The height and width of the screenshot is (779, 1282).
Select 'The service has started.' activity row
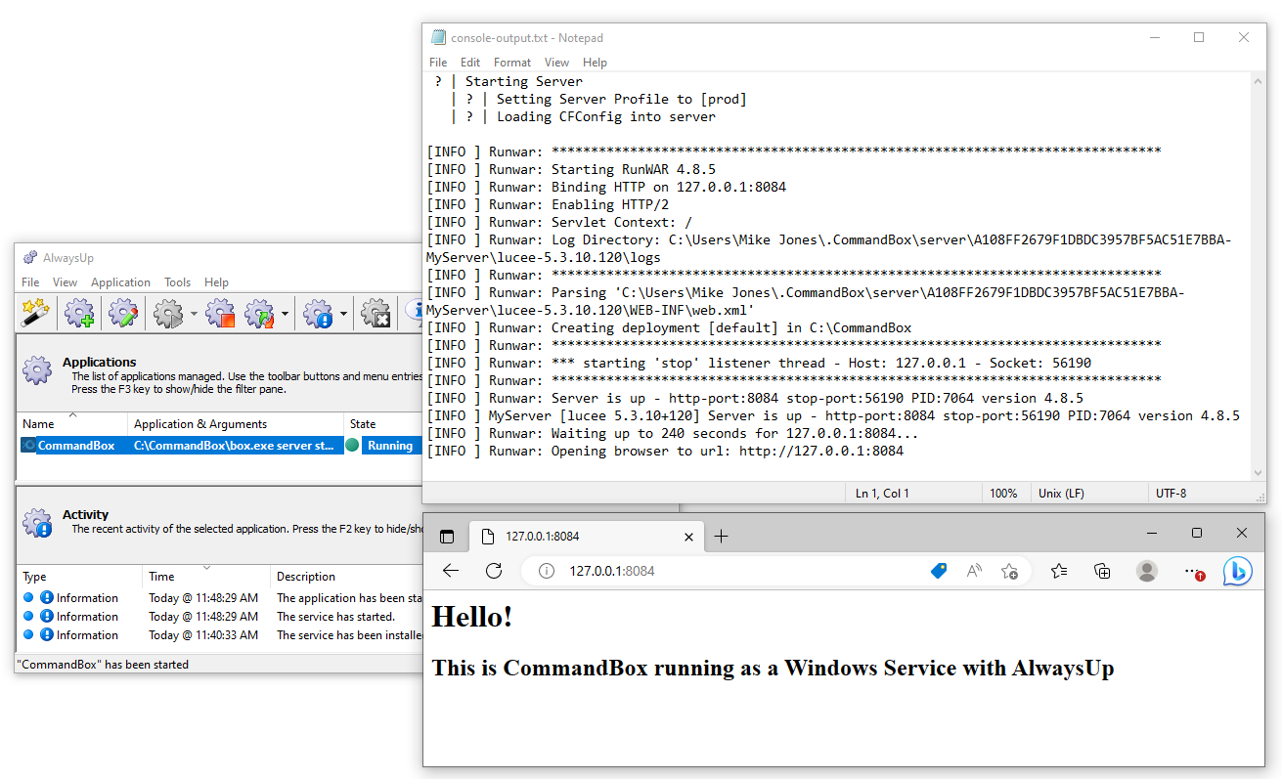coord(220,617)
